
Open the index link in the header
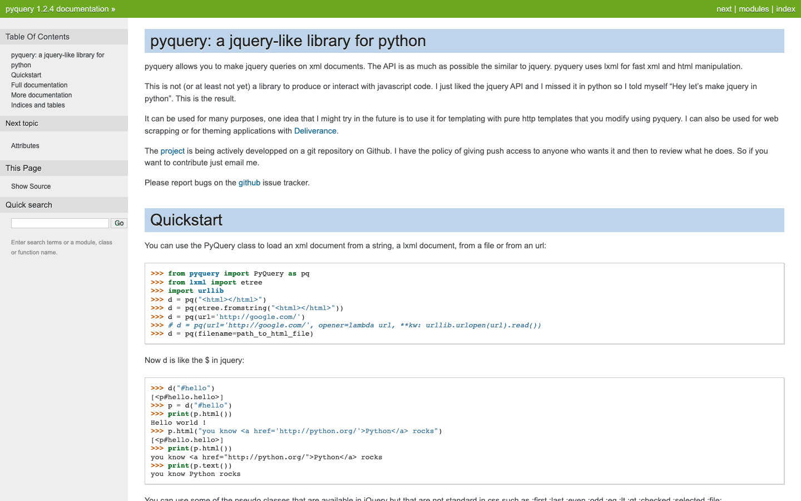point(786,9)
